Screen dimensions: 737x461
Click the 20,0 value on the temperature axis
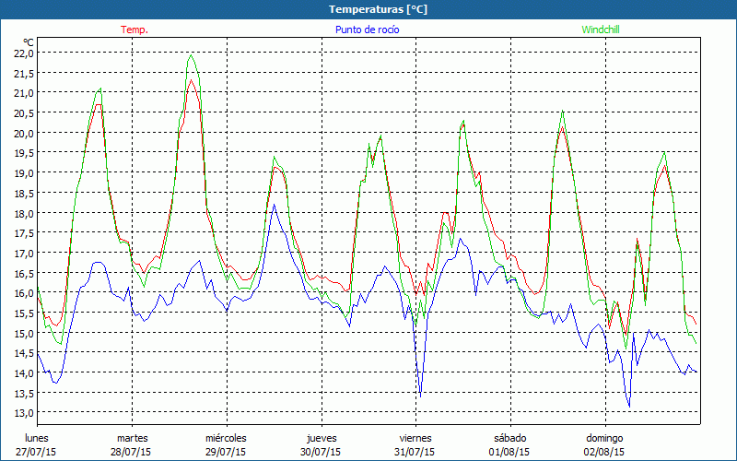pos(24,133)
